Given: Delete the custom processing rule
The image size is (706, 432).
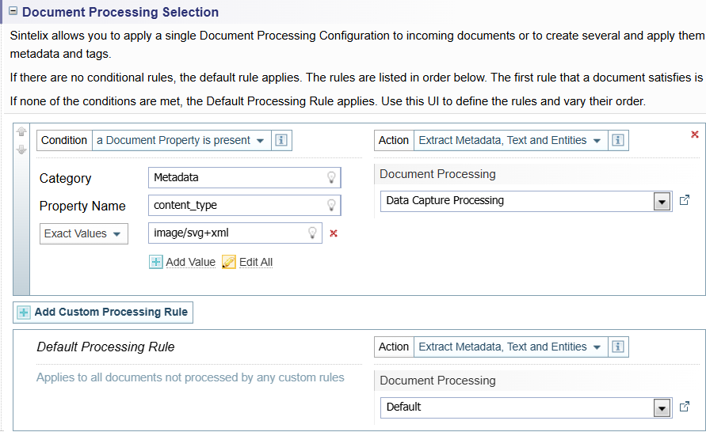Looking at the screenshot, I should pyautogui.click(x=695, y=135).
